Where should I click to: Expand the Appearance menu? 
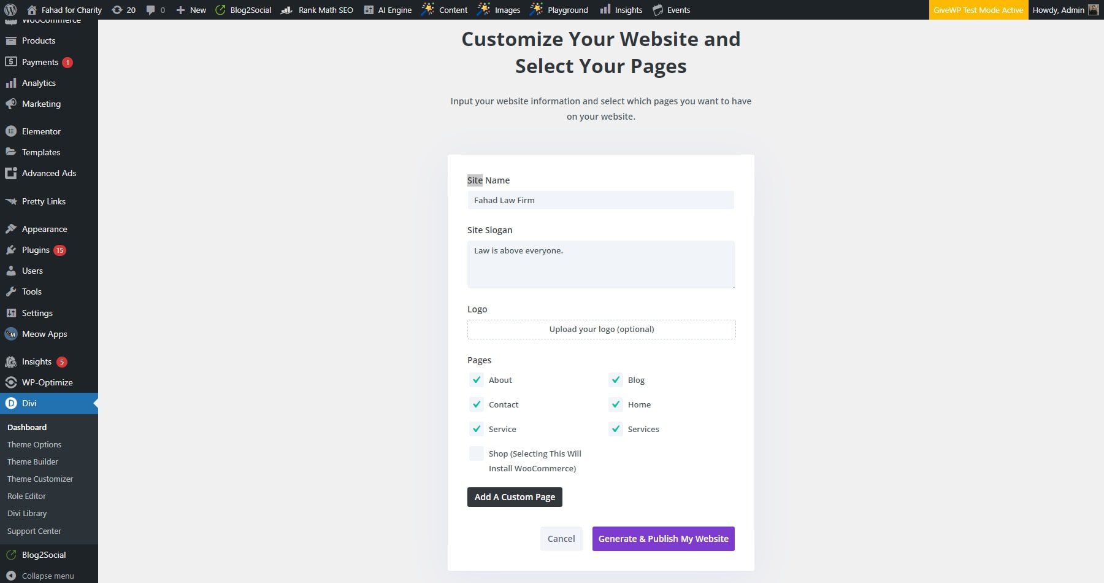44,229
